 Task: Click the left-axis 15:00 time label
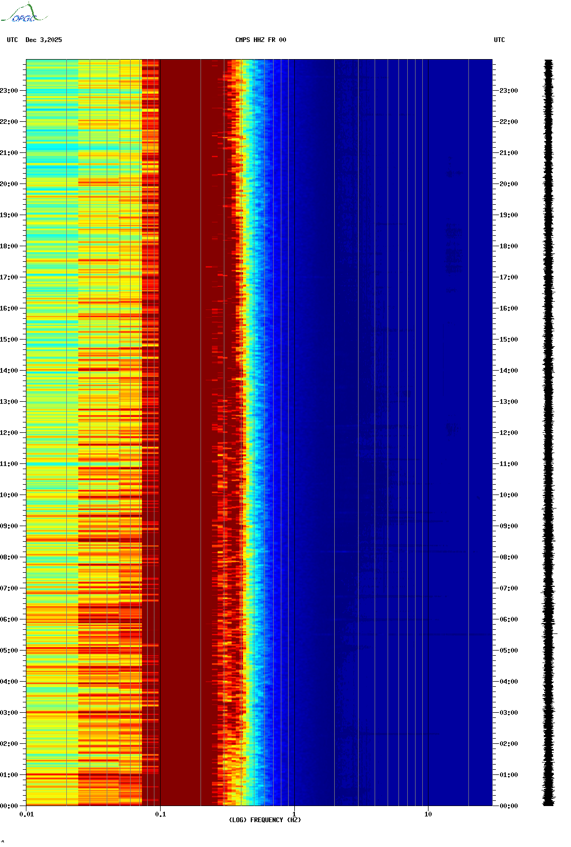tap(9, 340)
